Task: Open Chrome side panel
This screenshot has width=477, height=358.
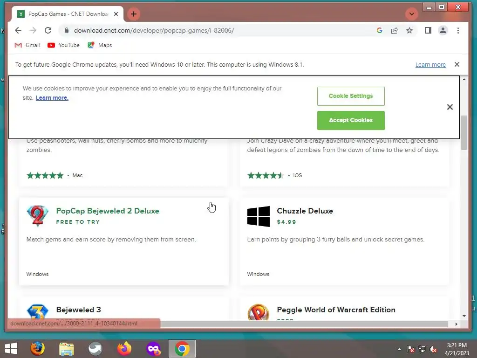Action: [x=428, y=30]
